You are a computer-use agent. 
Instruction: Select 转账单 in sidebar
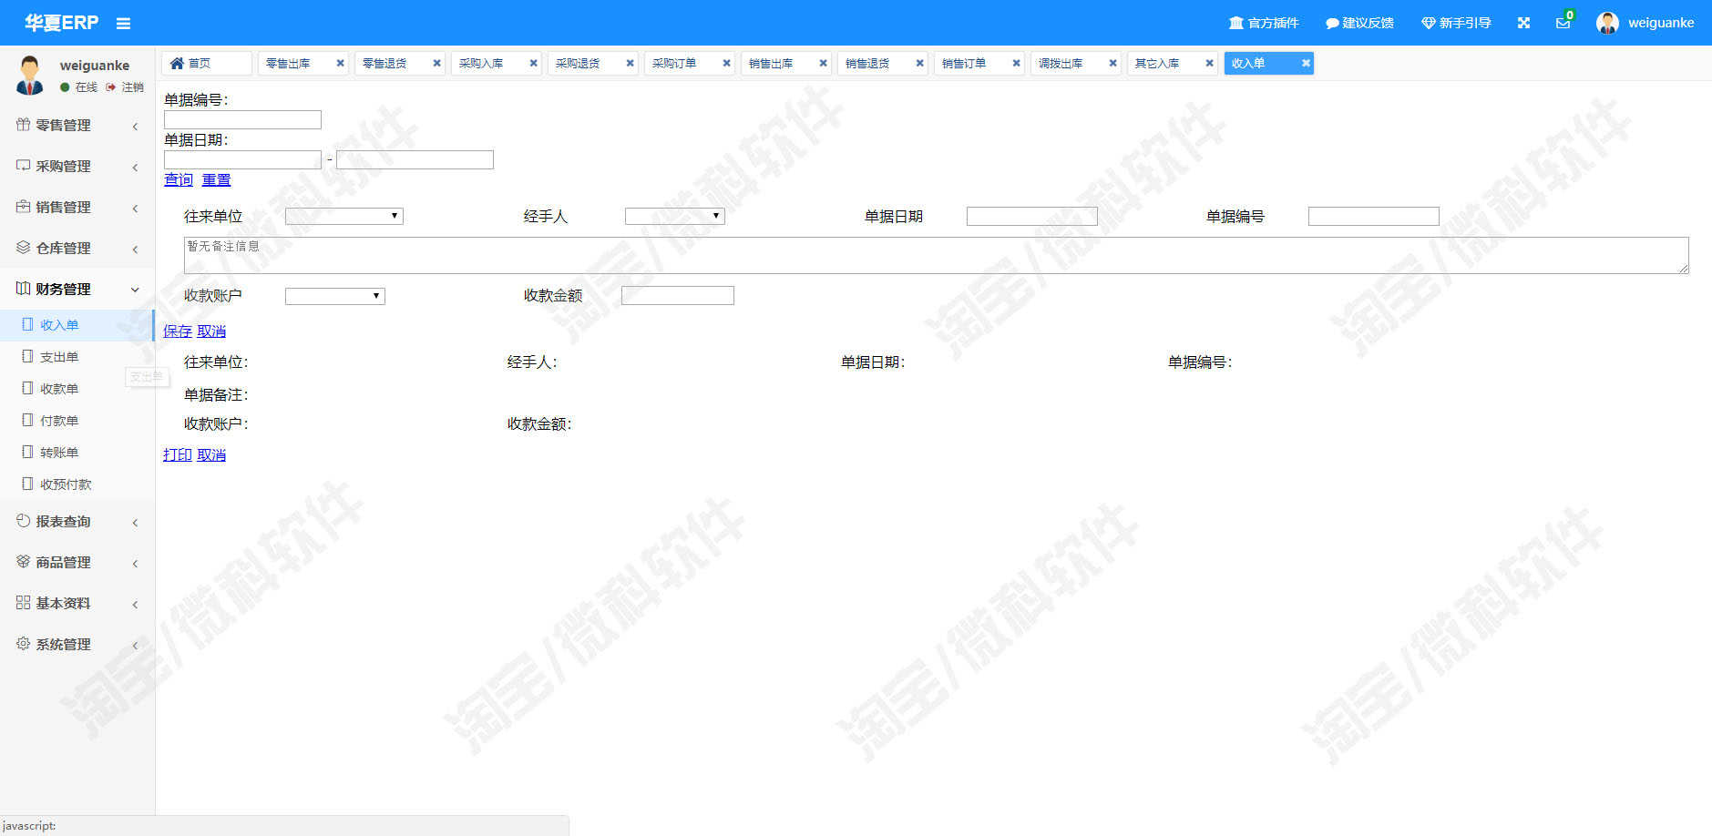tap(77, 453)
